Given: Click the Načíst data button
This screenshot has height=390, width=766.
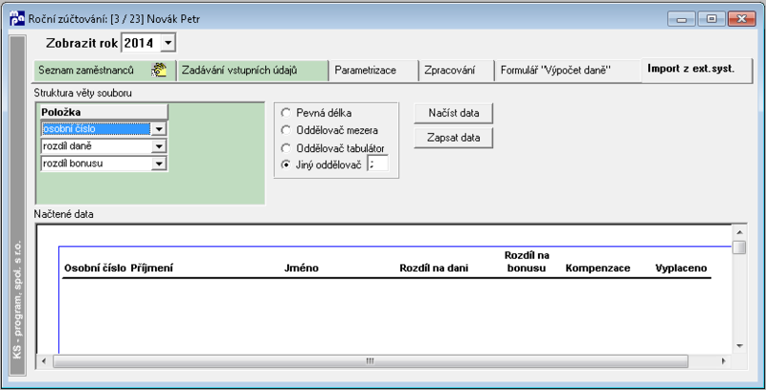Looking at the screenshot, I should coord(453,113).
